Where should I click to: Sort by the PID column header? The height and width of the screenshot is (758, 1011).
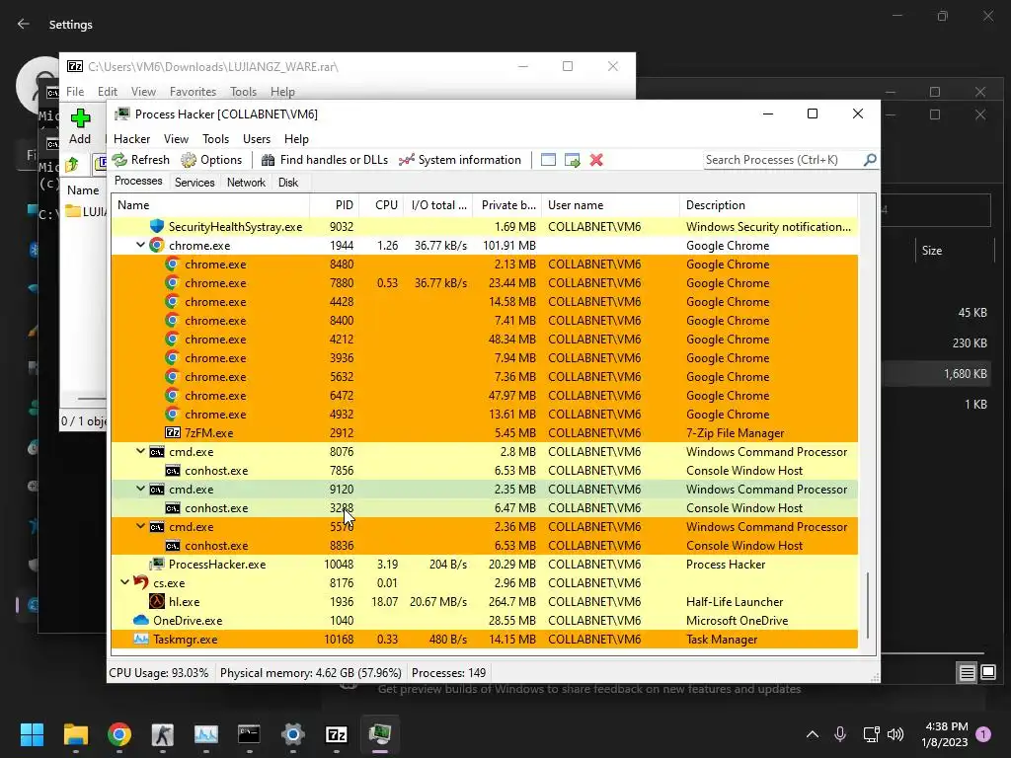coord(334,205)
